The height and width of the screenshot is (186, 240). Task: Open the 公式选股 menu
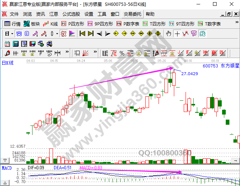[71, 14]
